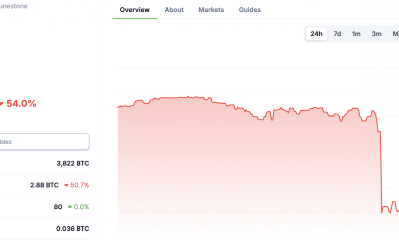Go to the Markets tab
The image size is (399, 240).
click(x=211, y=10)
